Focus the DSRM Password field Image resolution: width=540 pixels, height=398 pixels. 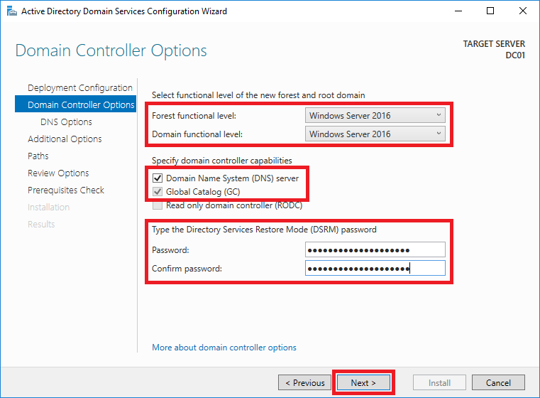tap(375, 249)
